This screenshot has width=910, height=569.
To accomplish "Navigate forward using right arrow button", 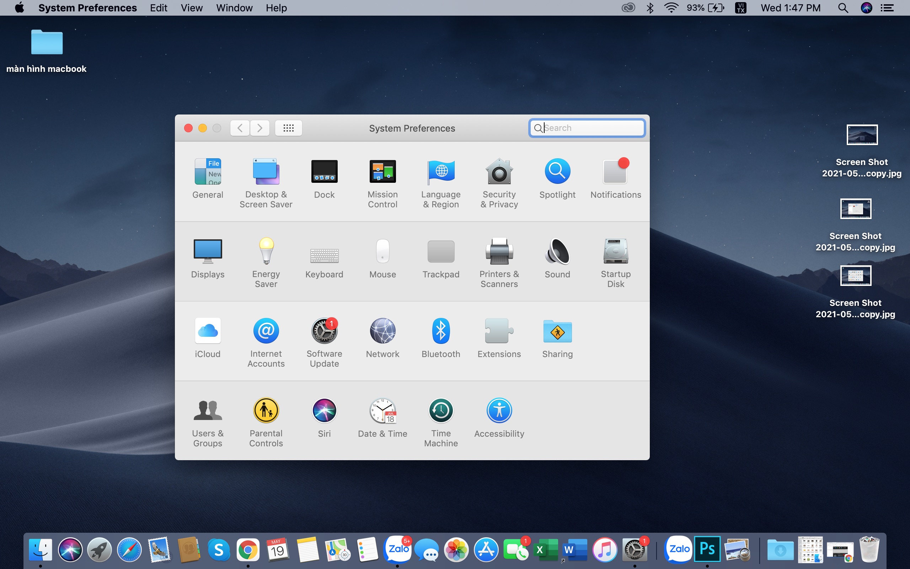I will [x=259, y=128].
